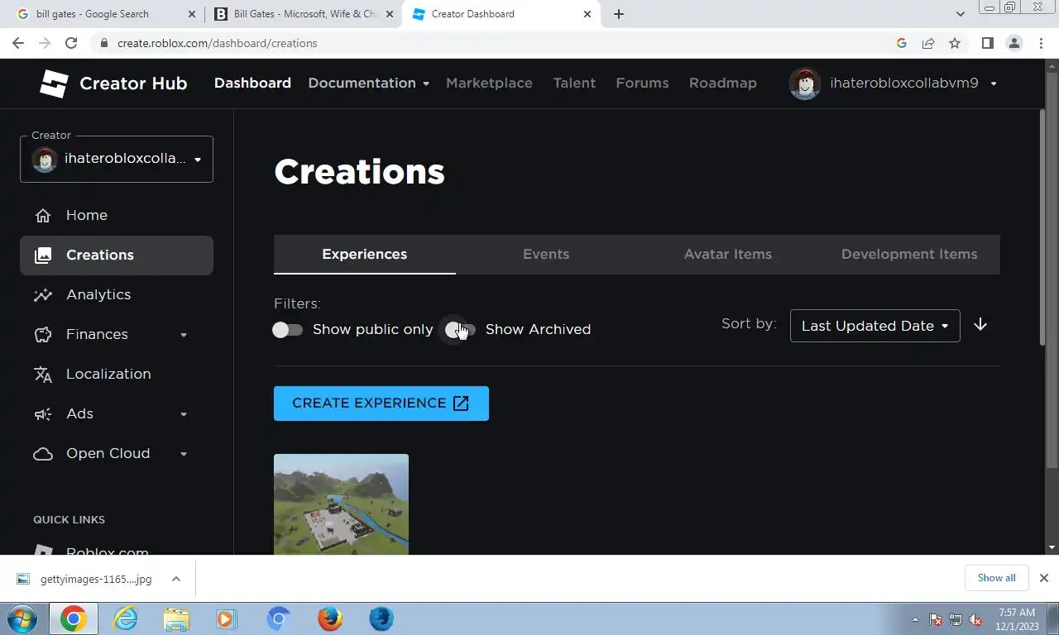Expand the Documentation menu
This screenshot has width=1059, height=635.
click(368, 84)
